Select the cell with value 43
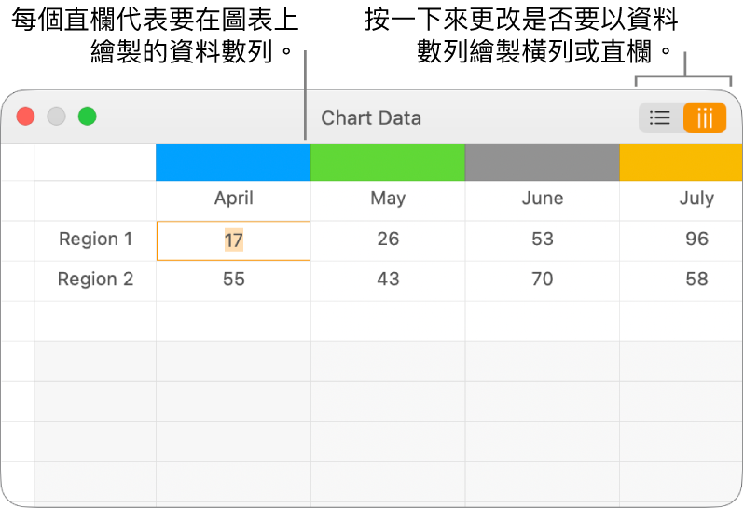Image resolution: width=744 pixels, height=508 pixels. [388, 280]
